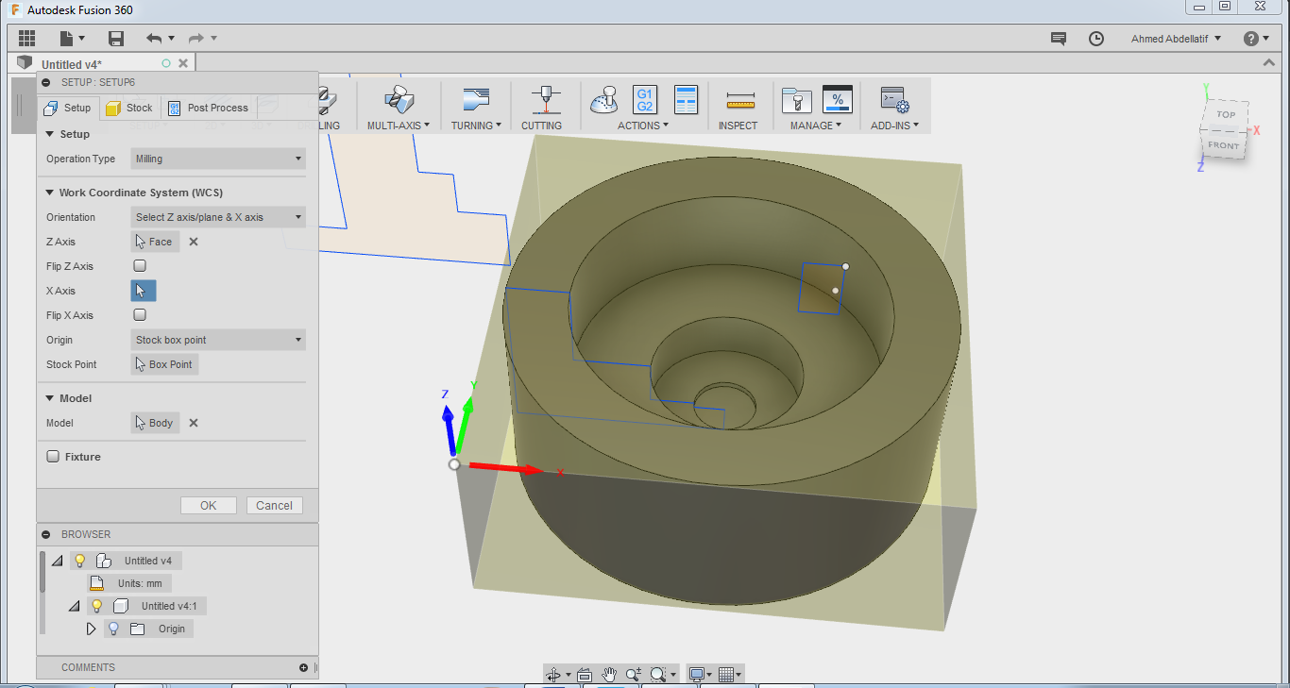Click the G1 G2 Post Process icon
The width and height of the screenshot is (1290, 688).
pos(645,99)
